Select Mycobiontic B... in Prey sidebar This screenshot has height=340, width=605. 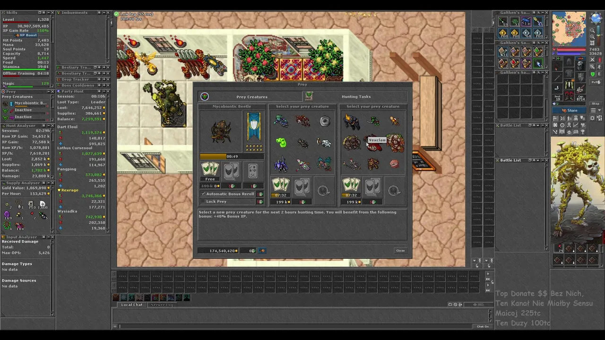[30, 103]
